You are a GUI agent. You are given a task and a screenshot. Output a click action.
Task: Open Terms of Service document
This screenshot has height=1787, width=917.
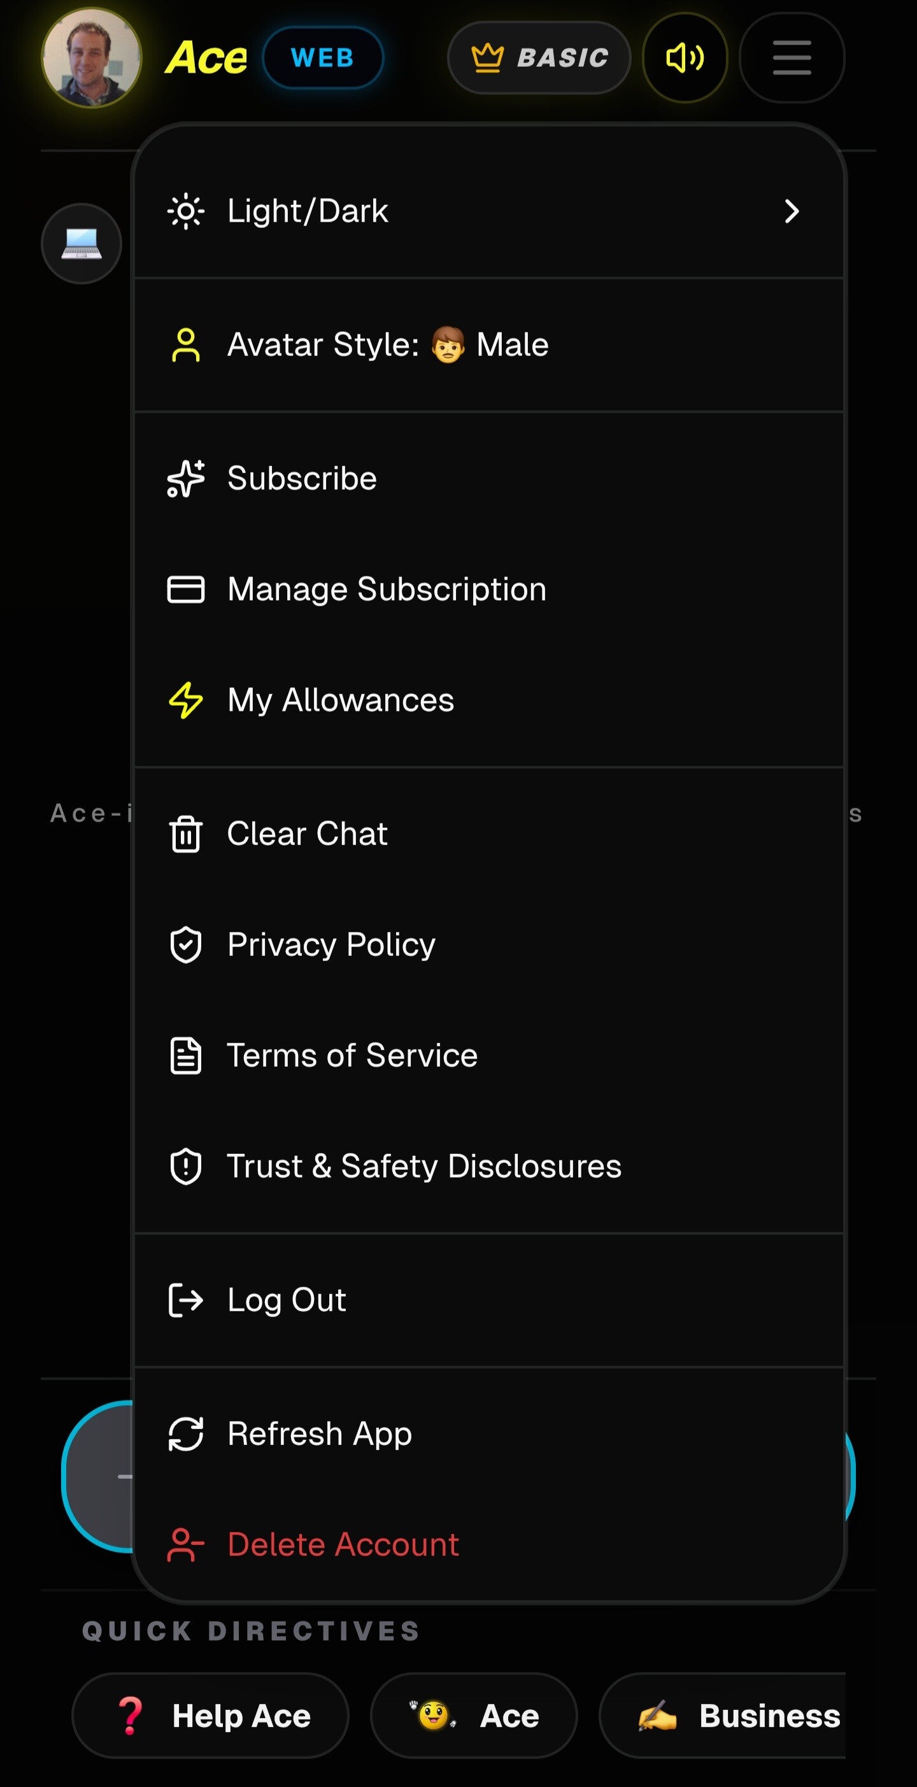pos(488,1056)
